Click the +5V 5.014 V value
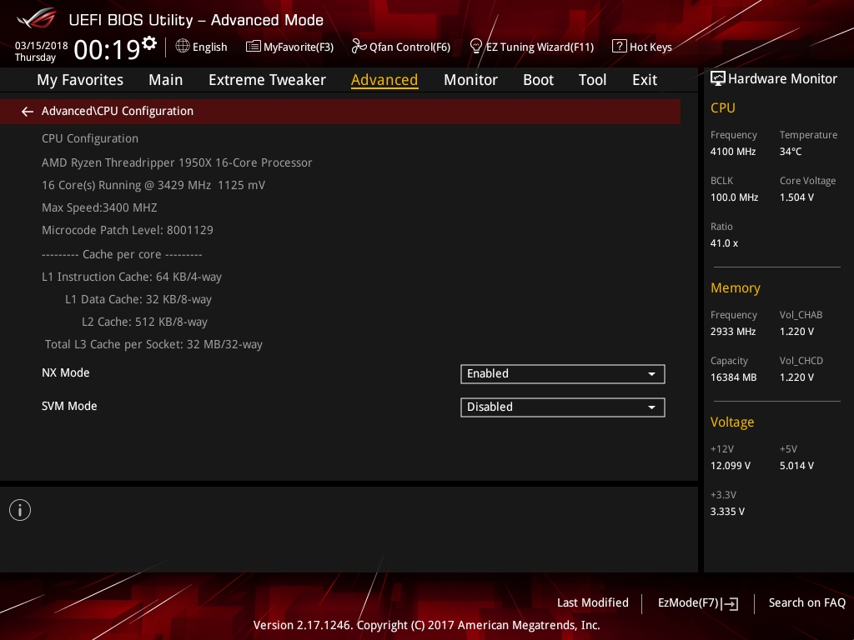The image size is (854, 640). [796, 466]
